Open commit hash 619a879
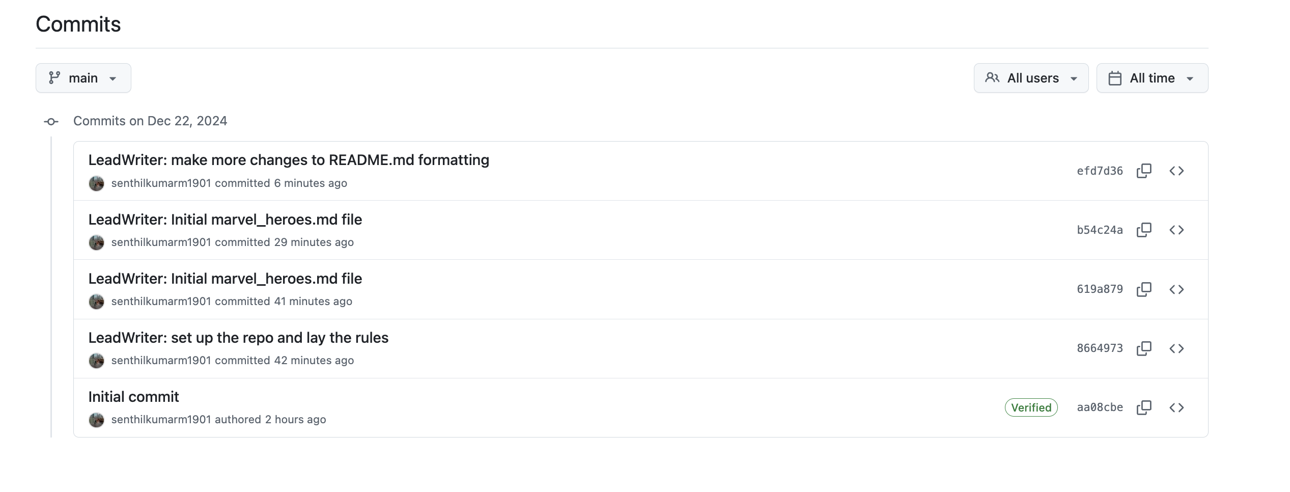The height and width of the screenshot is (492, 1290). [1100, 289]
